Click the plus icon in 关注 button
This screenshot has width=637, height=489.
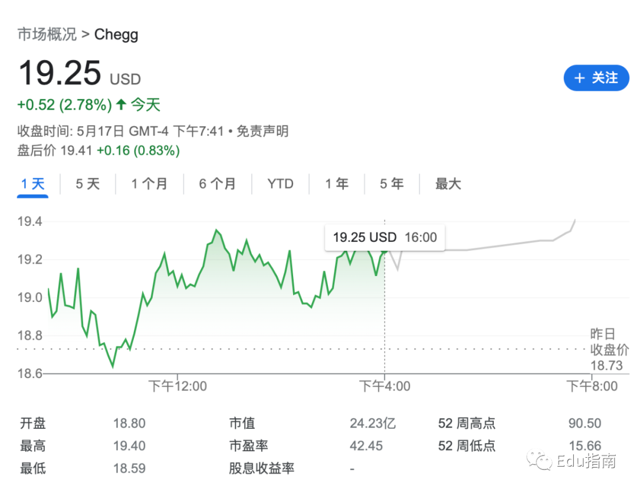pyautogui.click(x=580, y=78)
